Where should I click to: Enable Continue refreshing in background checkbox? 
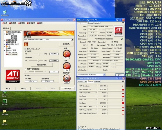point(79,129)
